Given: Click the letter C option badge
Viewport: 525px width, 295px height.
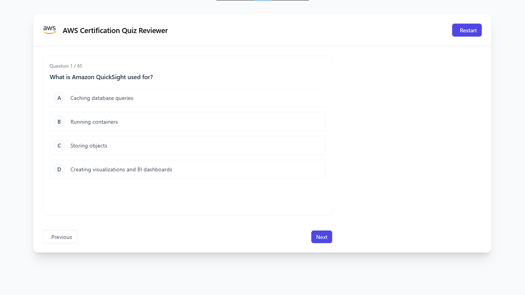Looking at the screenshot, I should 59,146.
